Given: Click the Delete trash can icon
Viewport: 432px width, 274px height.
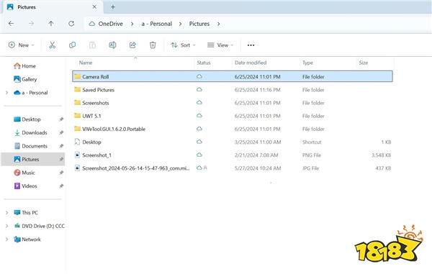Looking at the screenshot, I should tap(153, 45).
